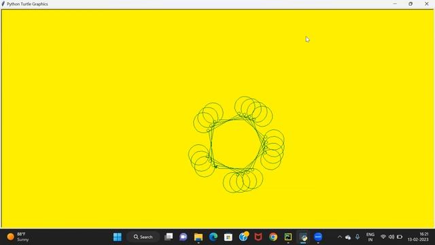
Task: Open Task View from the taskbar
Action: [169, 237]
